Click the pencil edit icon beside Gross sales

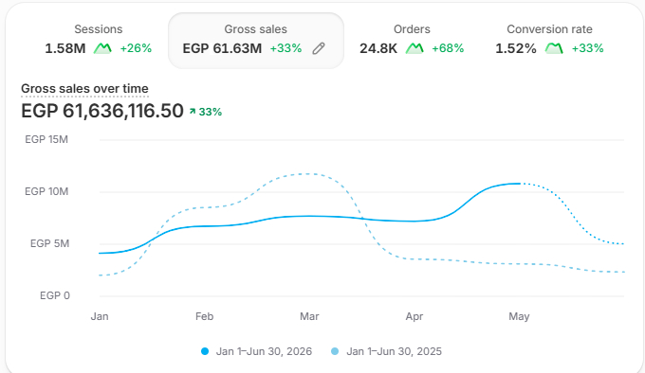click(319, 48)
